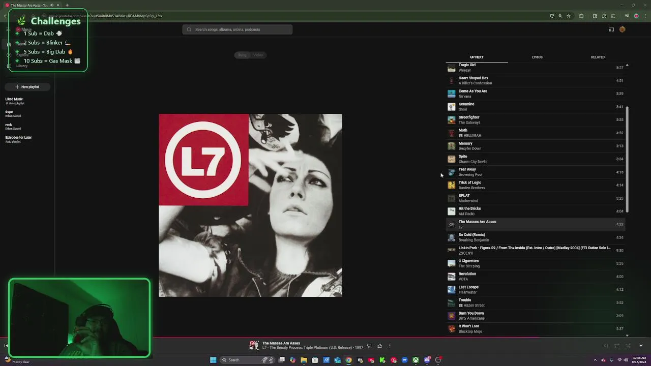This screenshot has width=651, height=366.
Task: Open Discord in the taskbar
Action: [427, 360]
